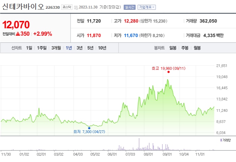The height and width of the screenshot is (162, 236).
Task: Click the red up triangle 350 change
Action: tap(23, 34)
